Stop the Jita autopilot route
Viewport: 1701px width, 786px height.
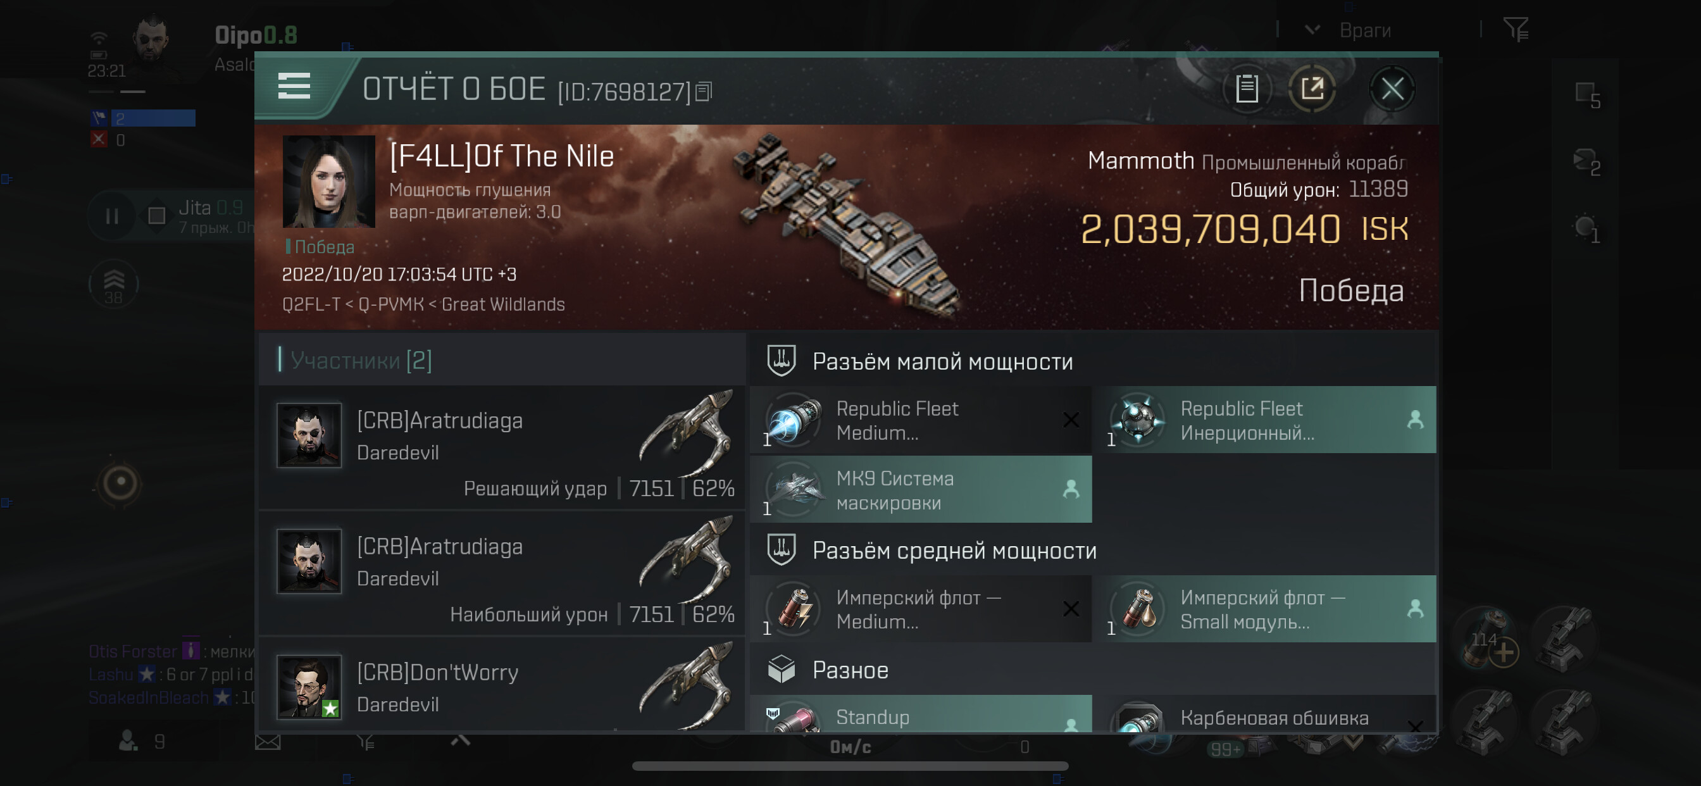tap(156, 216)
